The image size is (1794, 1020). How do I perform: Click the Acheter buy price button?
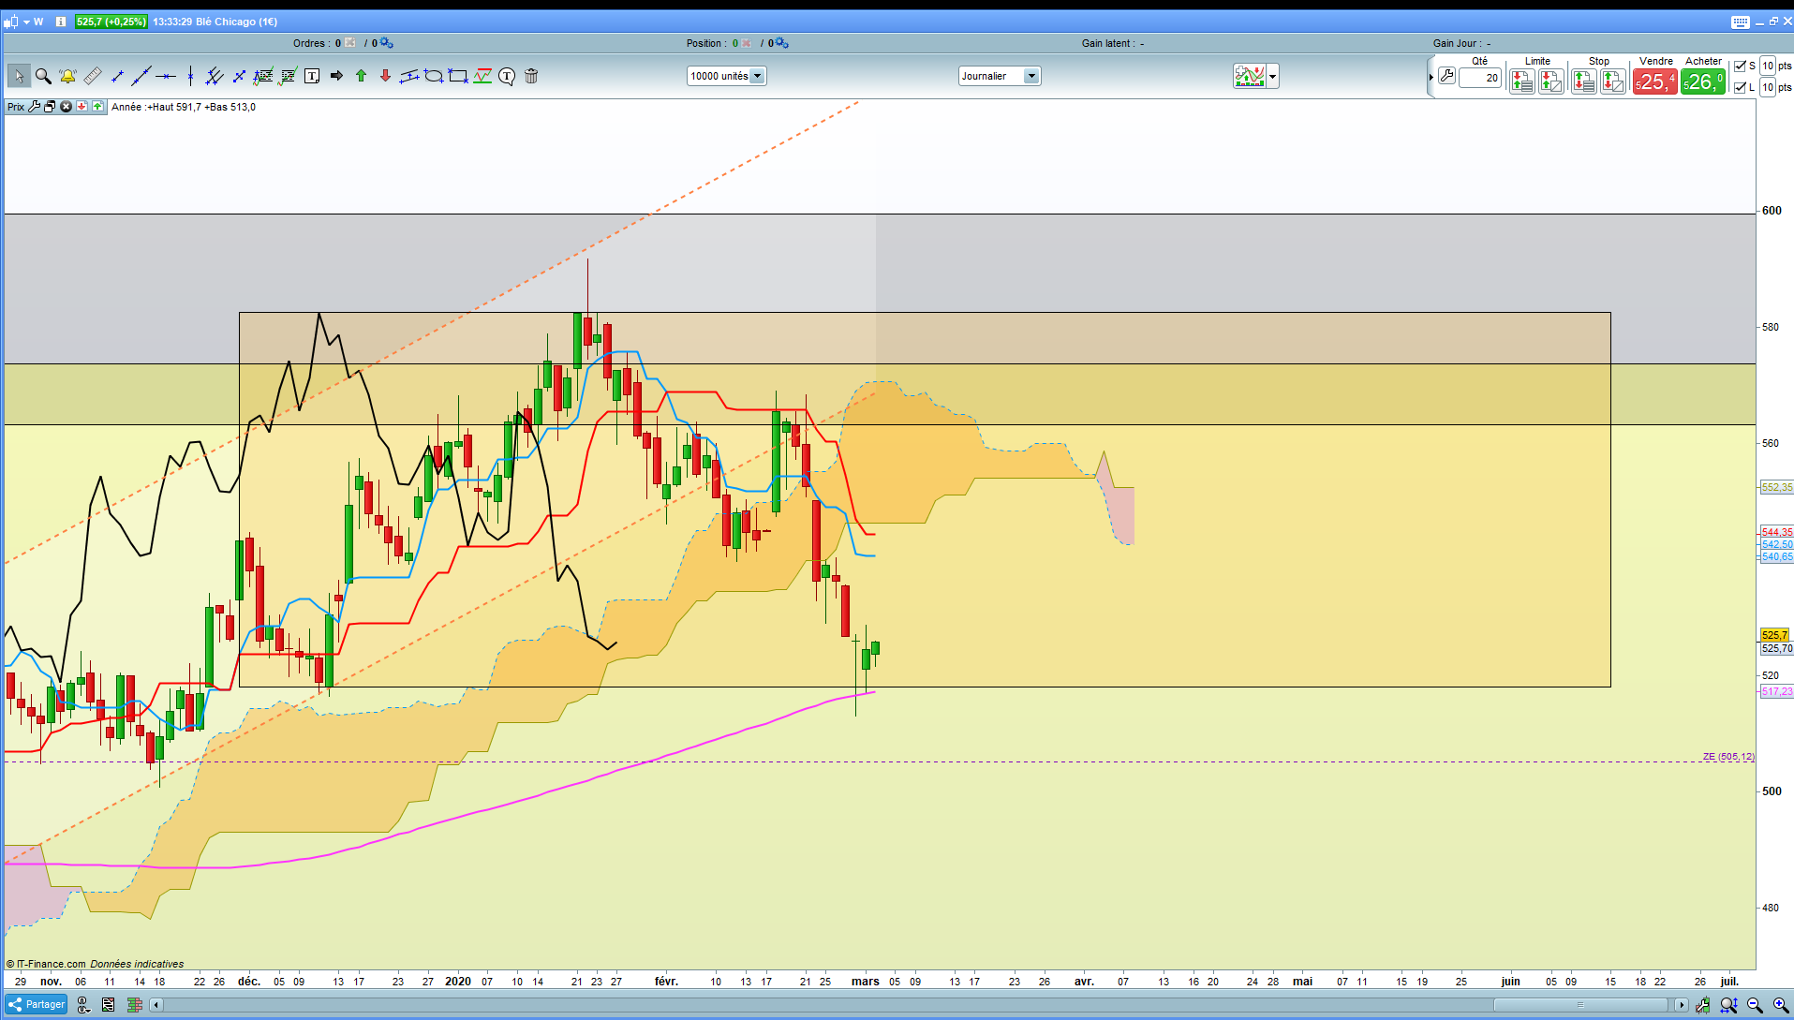[1702, 81]
